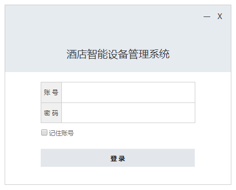Toggle remember-account box left of 记住账号
Image resolution: width=236 pixels, height=190 pixels.
(x=44, y=132)
